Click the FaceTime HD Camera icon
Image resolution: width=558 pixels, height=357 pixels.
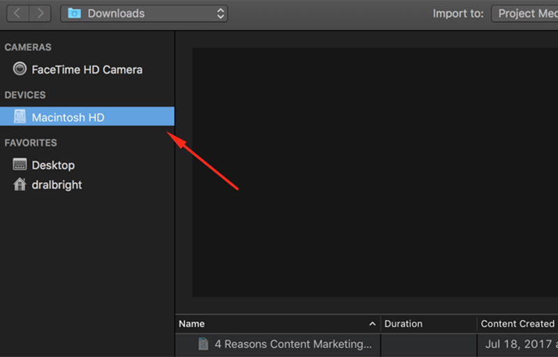20,70
